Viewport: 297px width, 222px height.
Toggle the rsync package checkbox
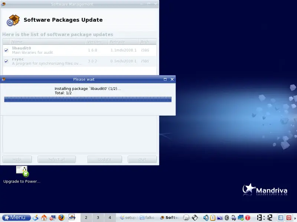click(x=6, y=61)
